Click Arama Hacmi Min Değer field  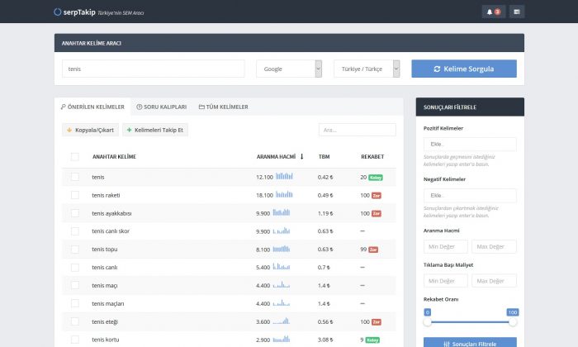point(446,246)
